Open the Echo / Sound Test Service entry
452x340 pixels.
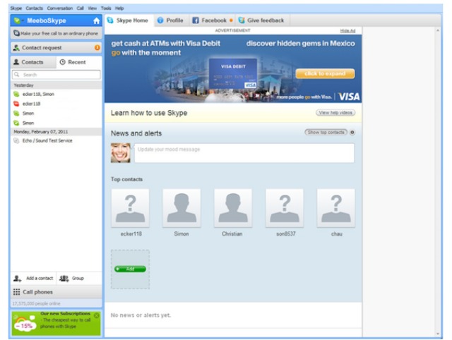pyautogui.click(x=56, y=140)
